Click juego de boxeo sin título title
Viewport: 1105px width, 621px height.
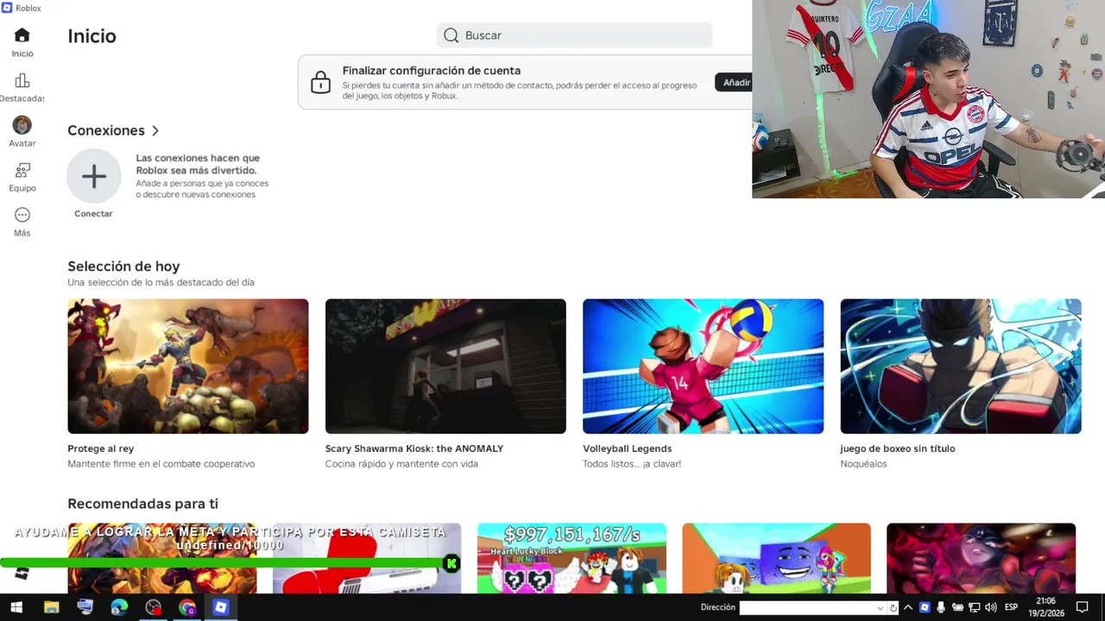(x=898, y=448)
